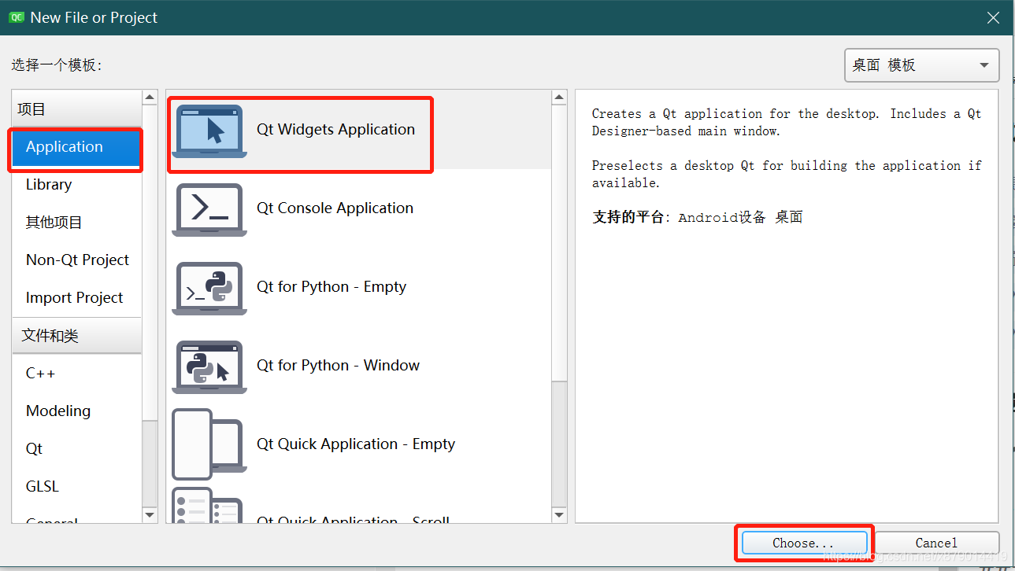
Task: Click the 支持的平台 text in description
Action: point(628,217)
